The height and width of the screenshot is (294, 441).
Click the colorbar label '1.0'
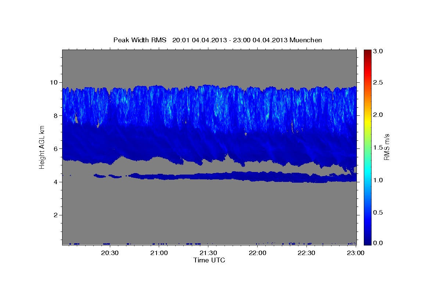[379, 180]
